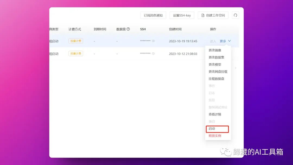
Task: Click the creation time 2023-10-19 19:13:45
Action: [183, 41]
